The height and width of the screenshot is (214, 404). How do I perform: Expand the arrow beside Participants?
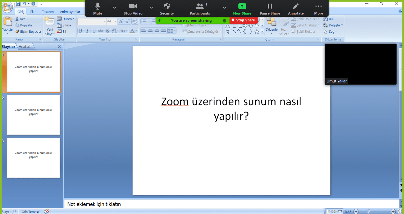[224, 8]
